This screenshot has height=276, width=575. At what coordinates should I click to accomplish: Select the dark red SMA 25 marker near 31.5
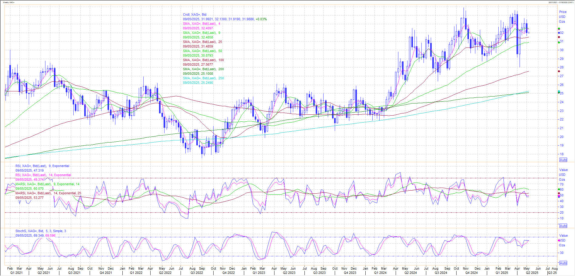tap(559, 37)
